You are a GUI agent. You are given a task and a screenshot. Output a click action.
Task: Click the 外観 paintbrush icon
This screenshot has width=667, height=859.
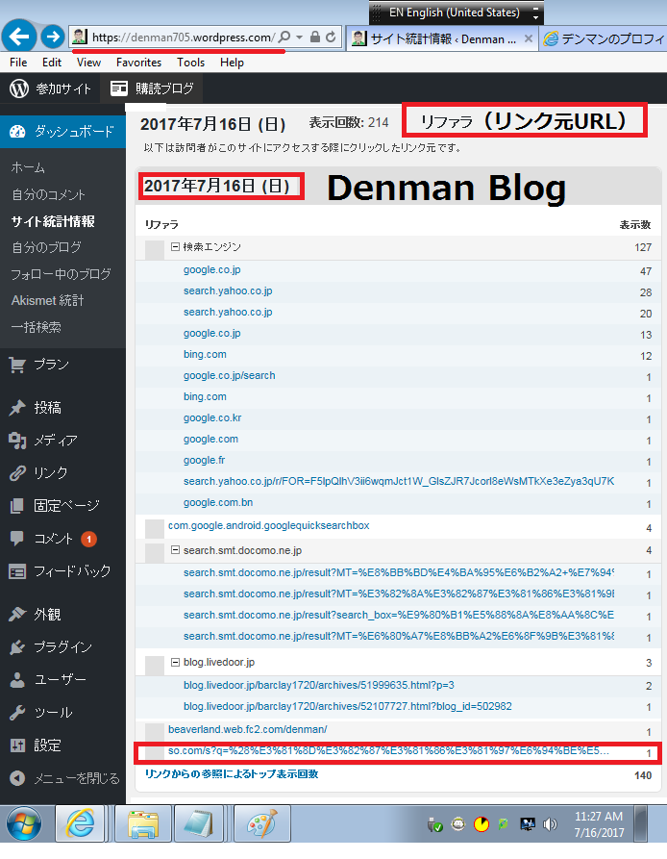click(x=17, y=615)
